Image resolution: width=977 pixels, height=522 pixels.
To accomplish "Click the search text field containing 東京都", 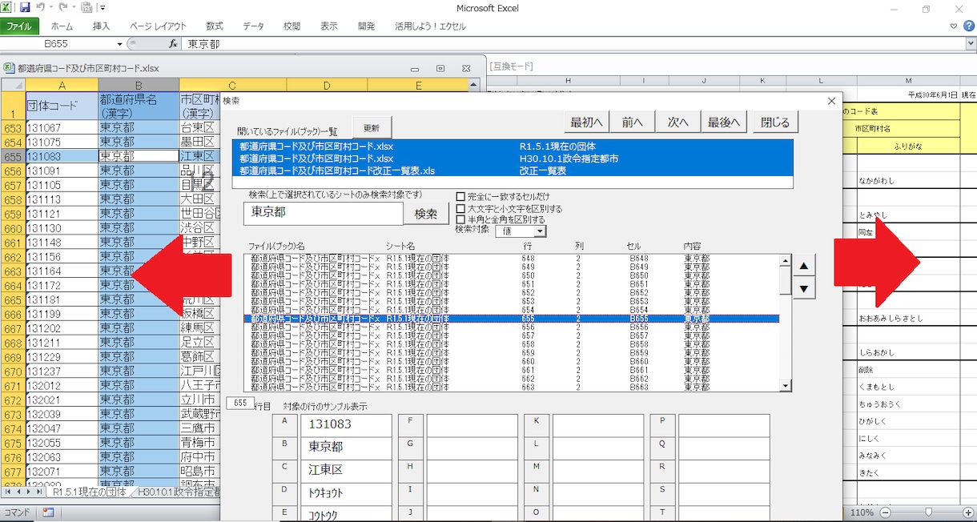I will point(324,214).
